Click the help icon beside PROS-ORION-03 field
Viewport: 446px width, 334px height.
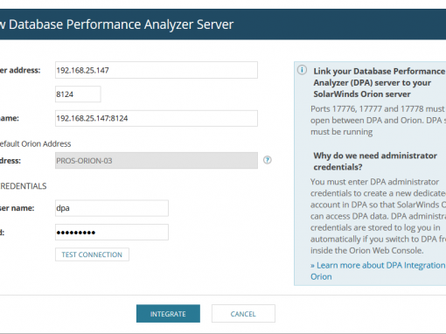pyautogui.click(x=268, y=160)
